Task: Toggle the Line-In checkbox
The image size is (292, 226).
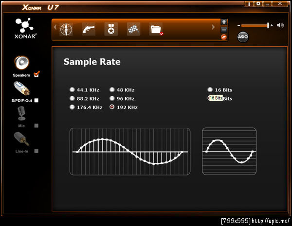Action: click(36, 151)
